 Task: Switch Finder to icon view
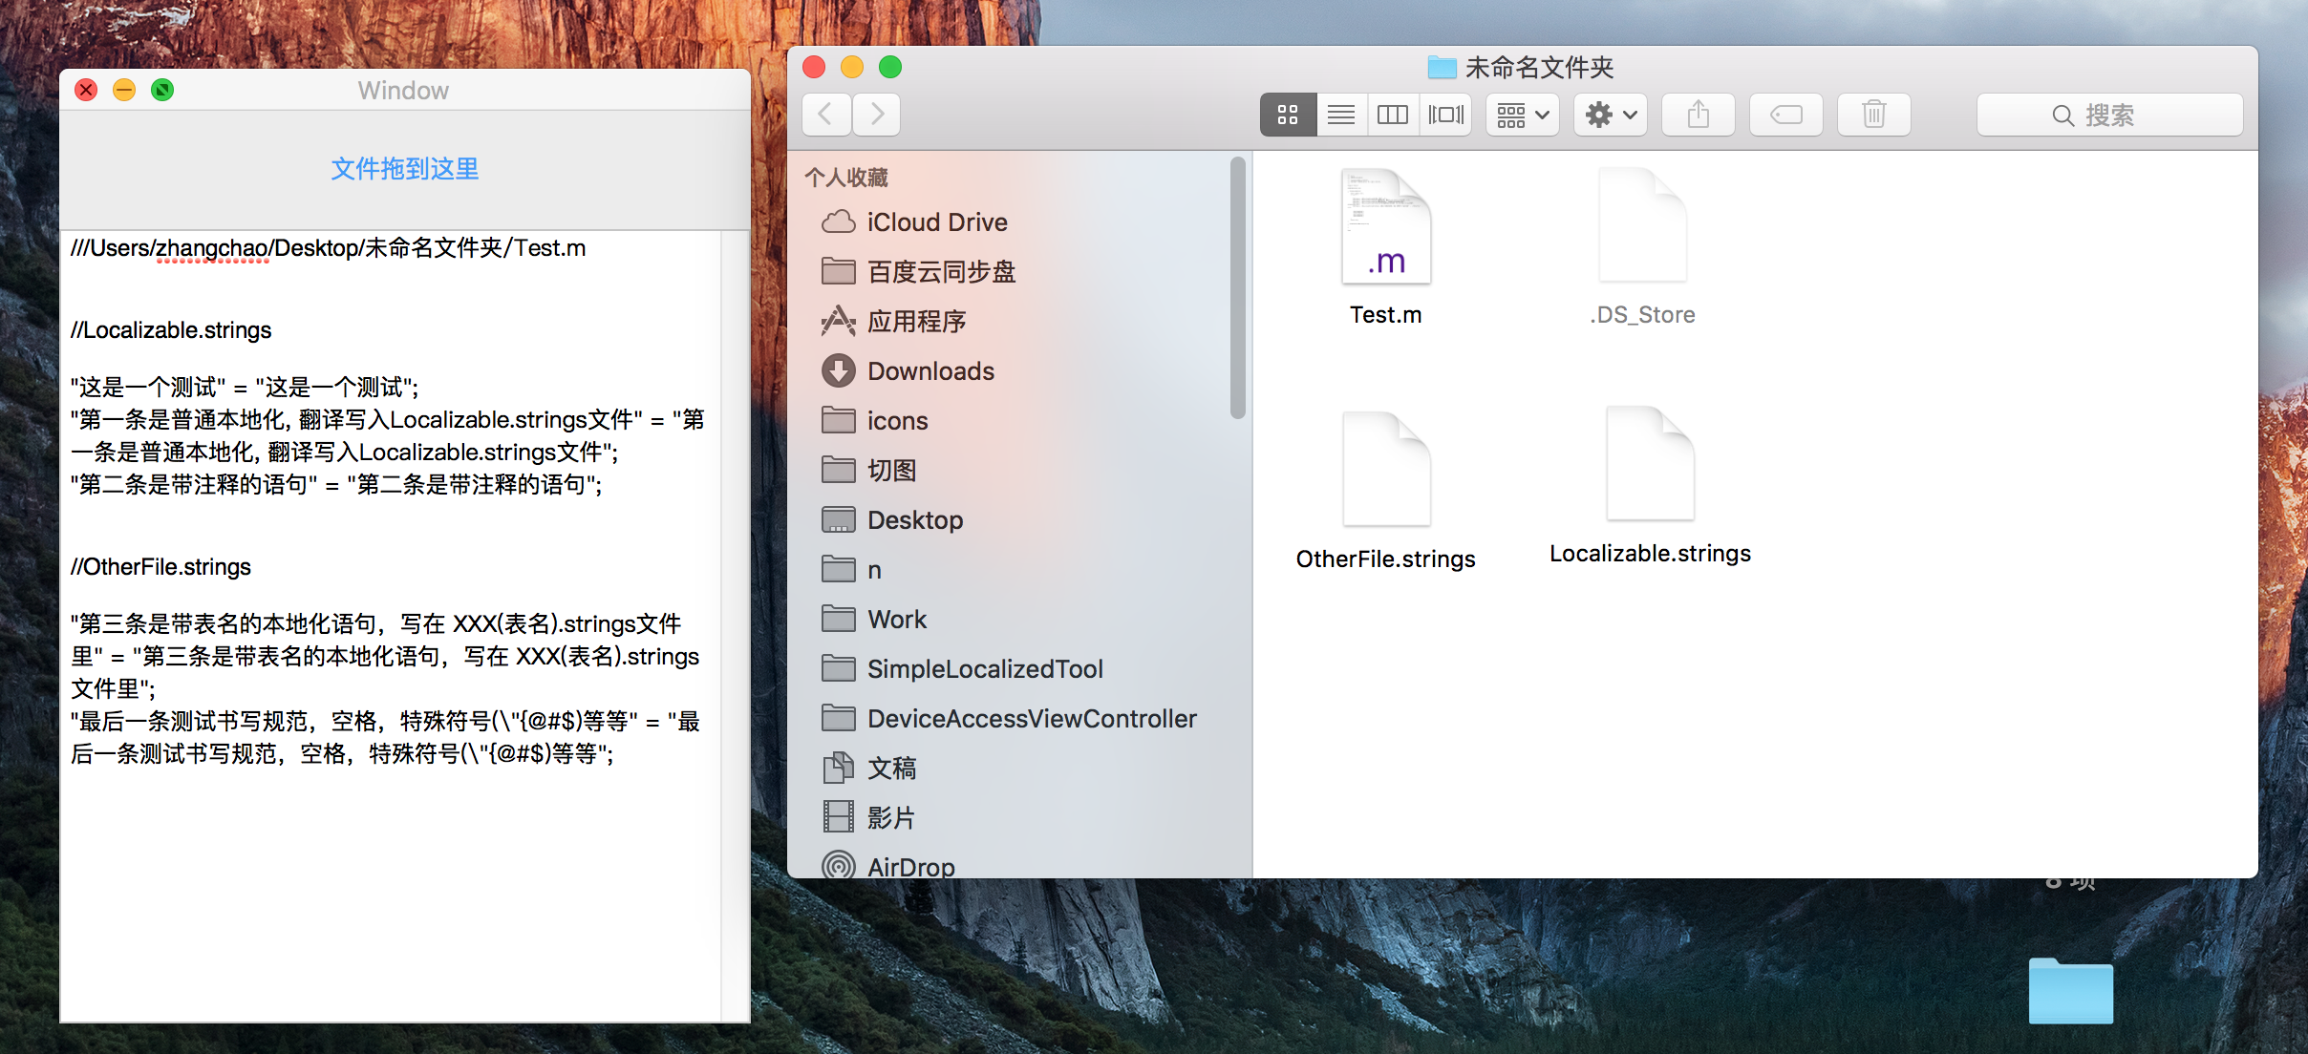1288,116
